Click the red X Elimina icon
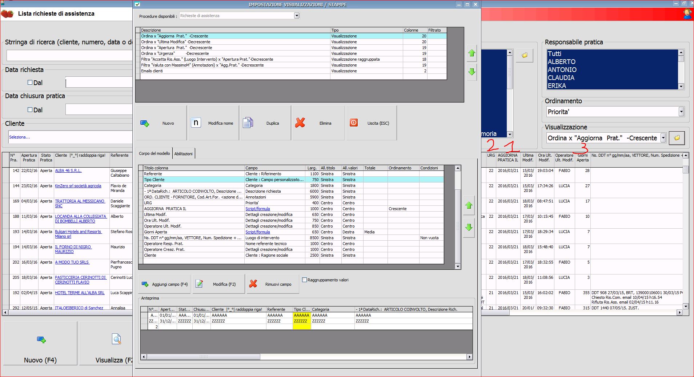 pyautogui.click(x=300, y=123)
